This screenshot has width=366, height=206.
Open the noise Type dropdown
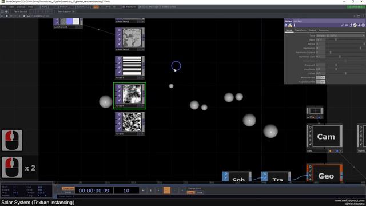340,35
